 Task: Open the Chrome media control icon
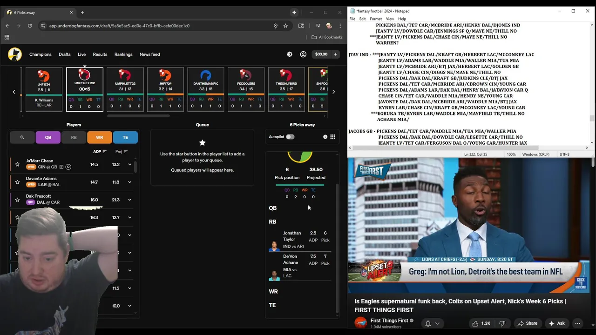(x=318, y=26)
